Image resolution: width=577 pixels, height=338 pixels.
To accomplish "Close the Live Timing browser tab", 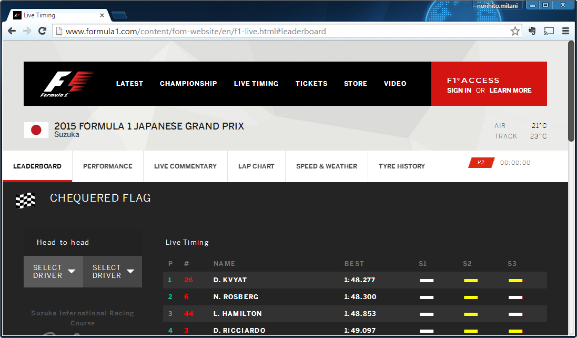I will tap(102, 15).
